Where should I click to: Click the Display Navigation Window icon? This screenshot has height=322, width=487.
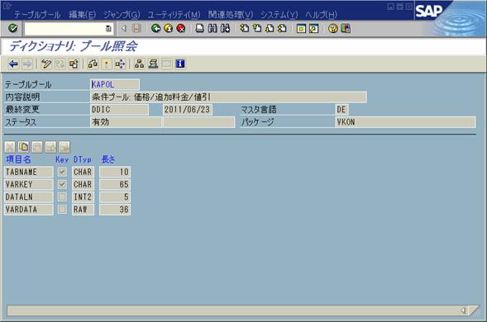(153, 64)
